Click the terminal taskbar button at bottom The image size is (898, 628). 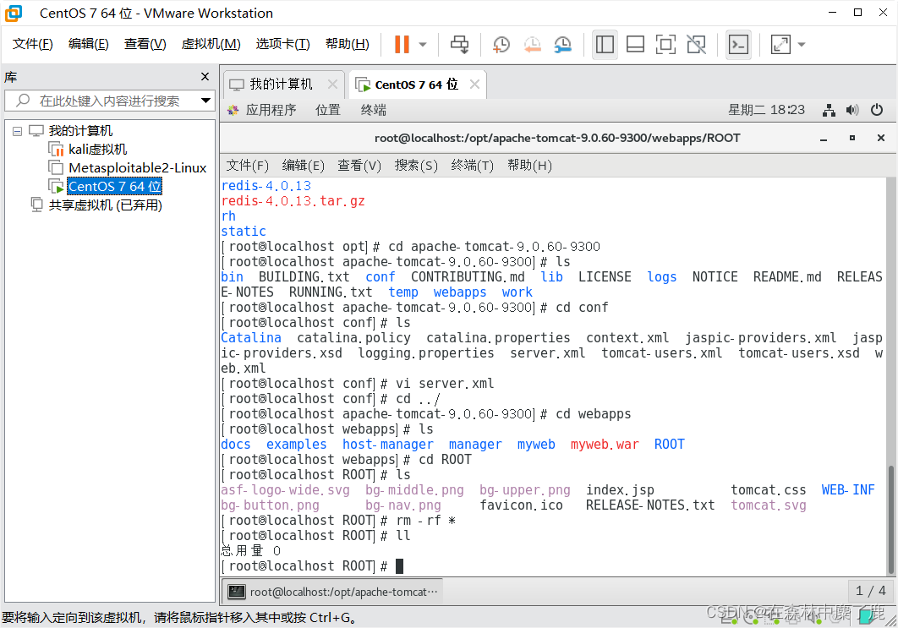[x=331, y=592]
